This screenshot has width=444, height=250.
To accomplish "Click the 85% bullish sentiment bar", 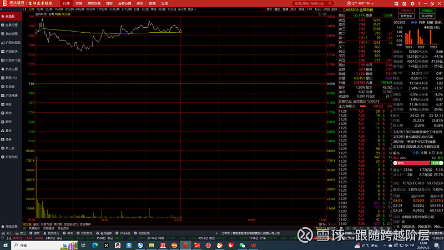I will (x=411, y=163).
